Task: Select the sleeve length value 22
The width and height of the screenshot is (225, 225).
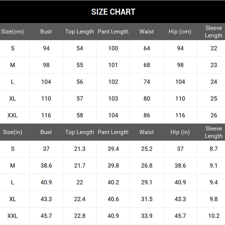Action: 214,48
